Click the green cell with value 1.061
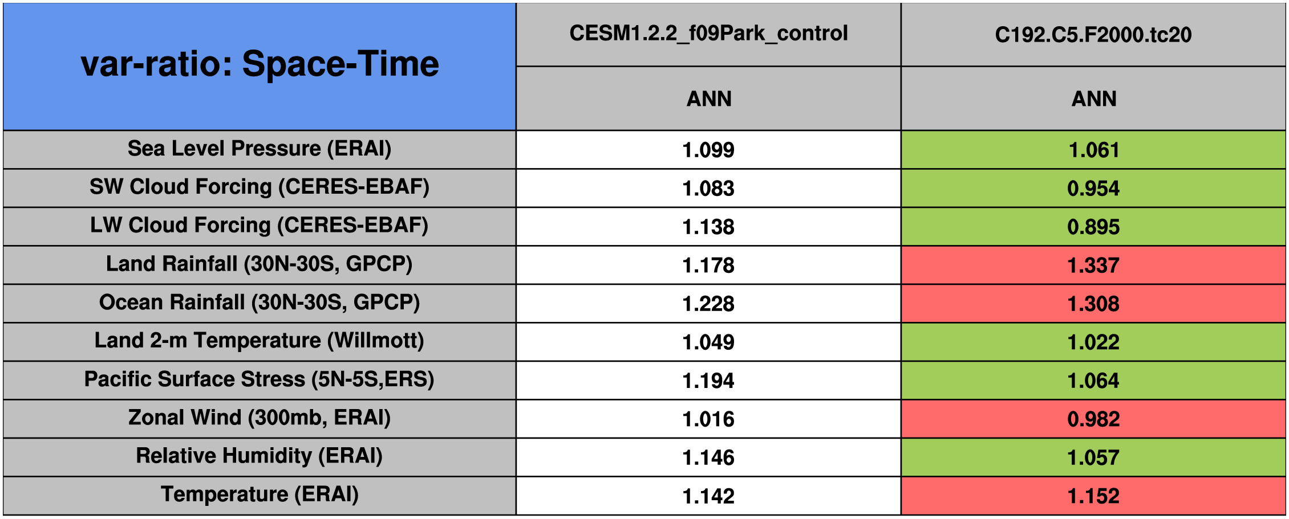The width and height of the screenshot is (1289, 519). coord(1093,150)
